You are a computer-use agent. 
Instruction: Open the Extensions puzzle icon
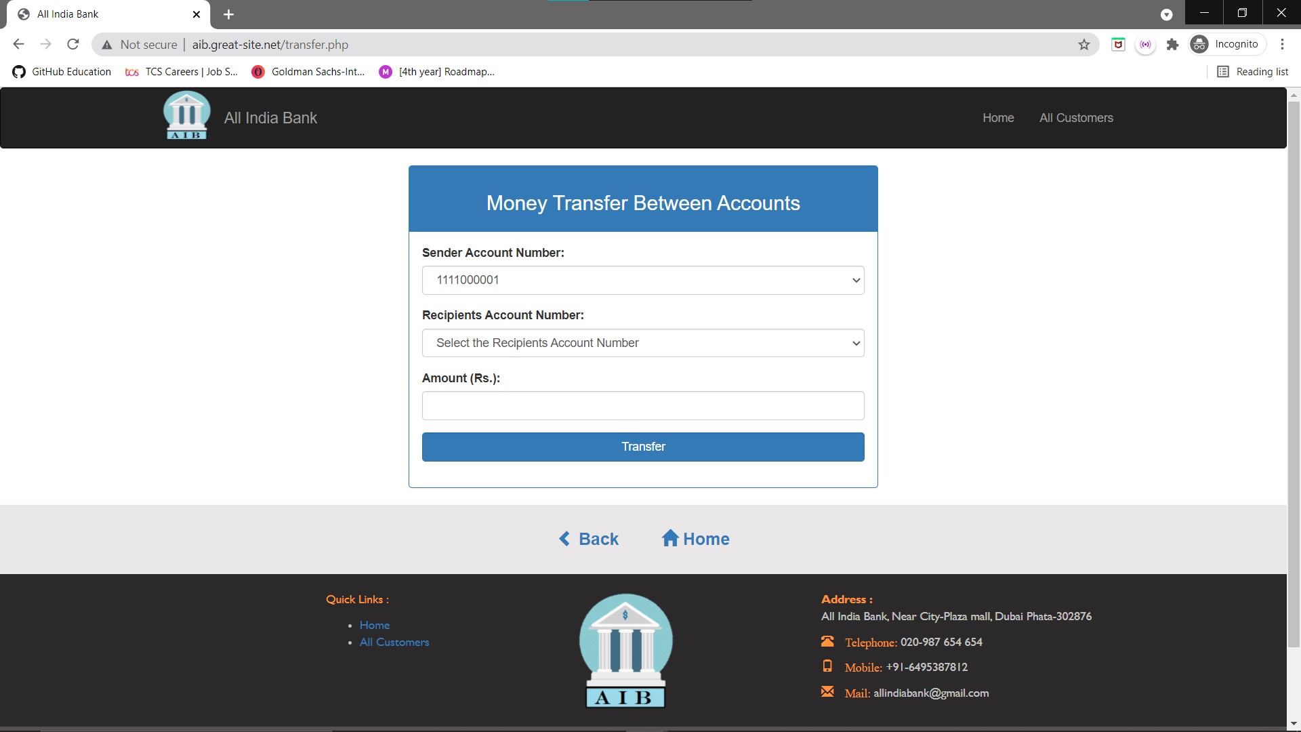pos(1172,44)
